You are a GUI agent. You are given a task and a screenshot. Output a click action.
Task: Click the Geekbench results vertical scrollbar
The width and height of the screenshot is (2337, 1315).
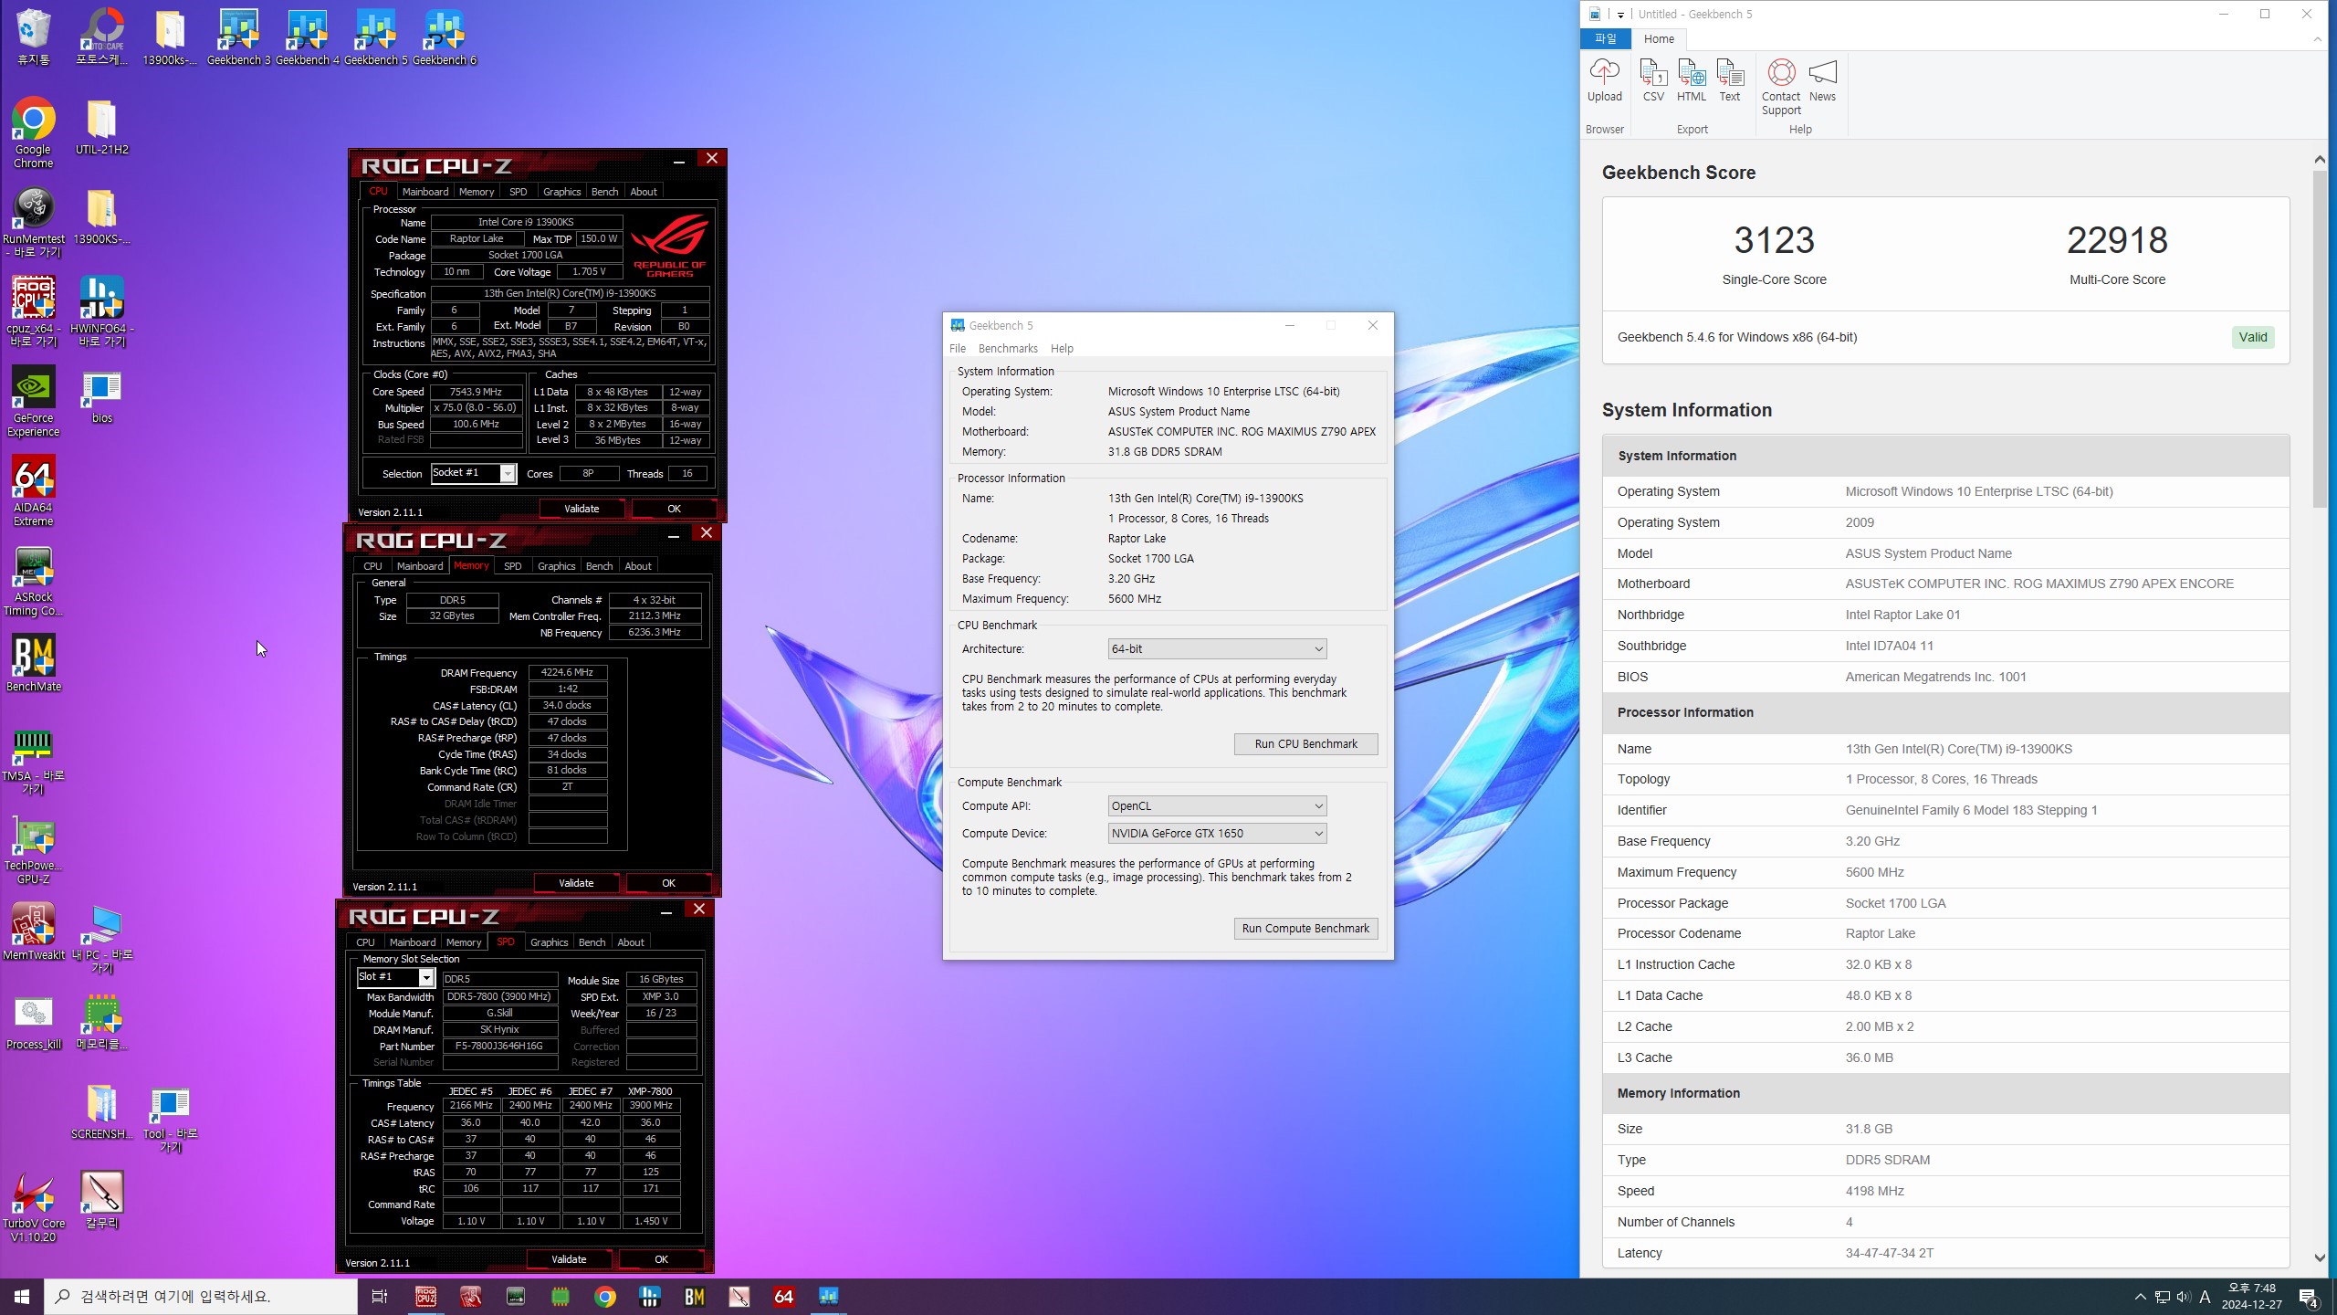pyautogui.click(x=2320, y=338)
